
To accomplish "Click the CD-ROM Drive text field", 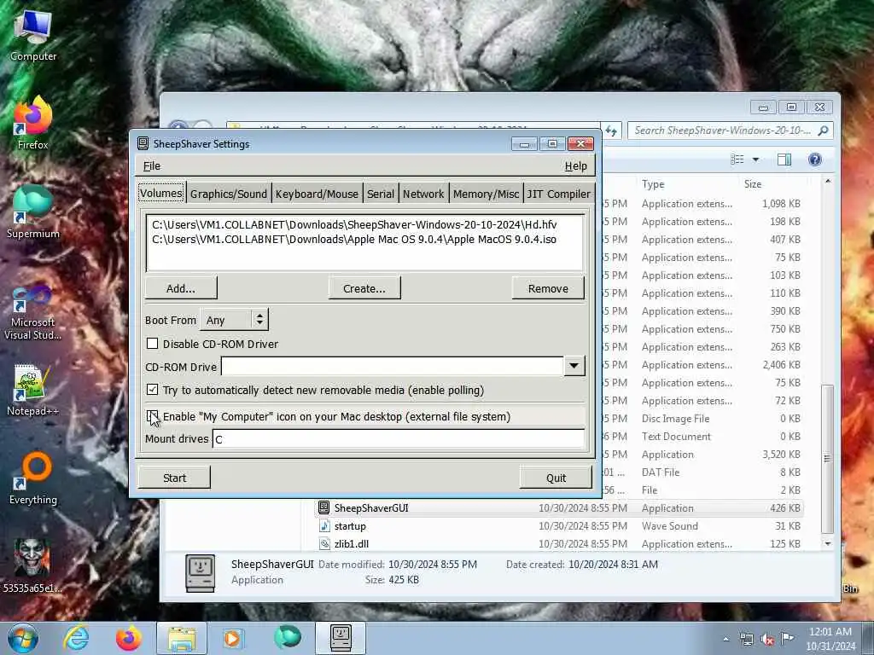I will point(393,366).
